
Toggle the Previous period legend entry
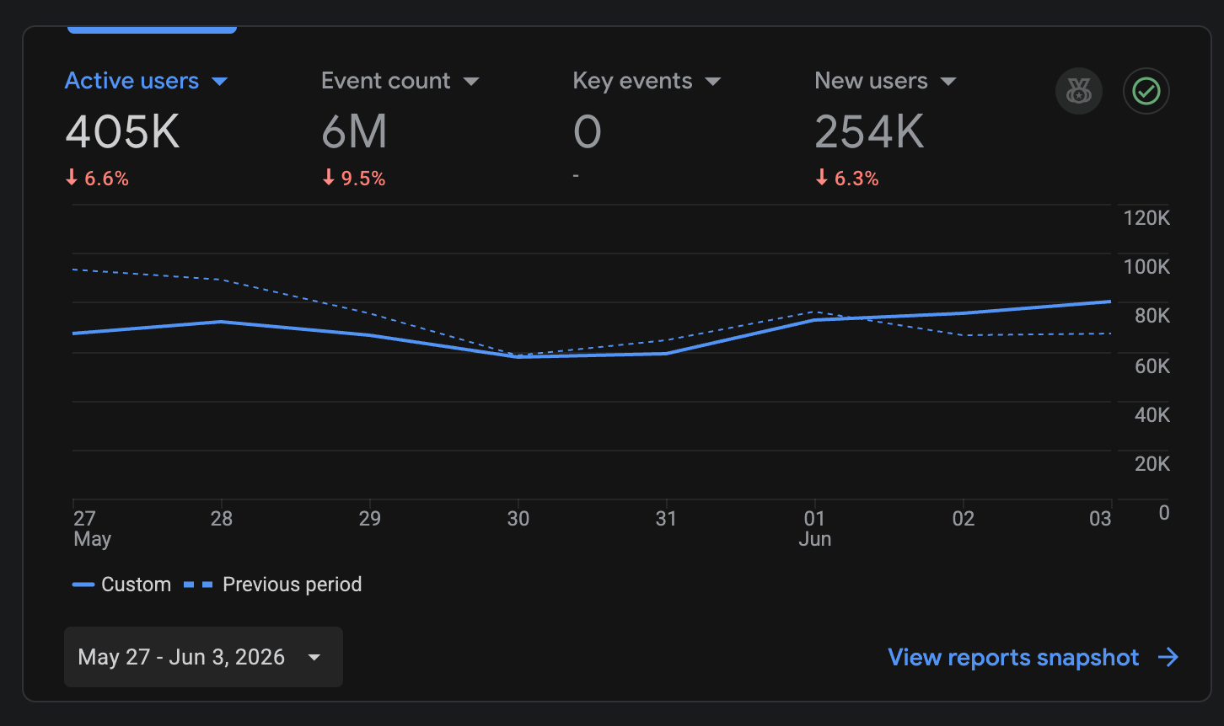tap(273, 585)
